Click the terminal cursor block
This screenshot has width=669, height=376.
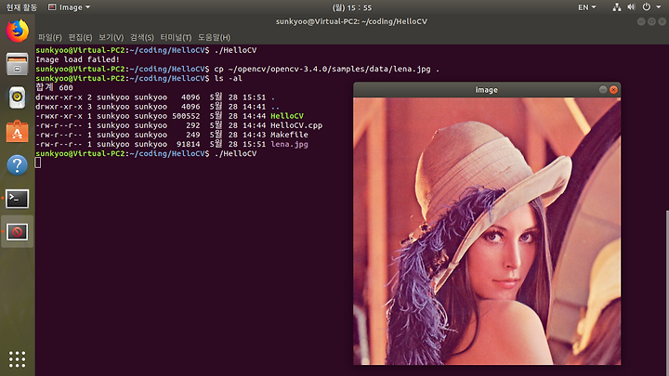(x=38, y=162)
